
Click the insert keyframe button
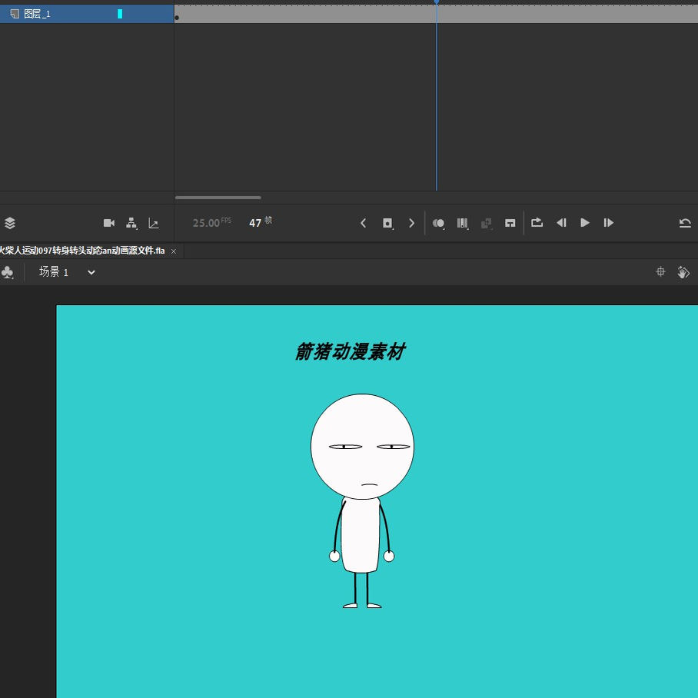[388, 223]
